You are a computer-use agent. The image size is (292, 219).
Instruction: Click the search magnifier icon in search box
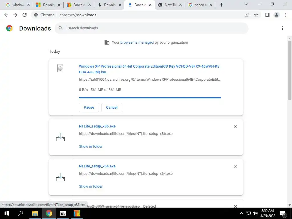tap(60, 28)
